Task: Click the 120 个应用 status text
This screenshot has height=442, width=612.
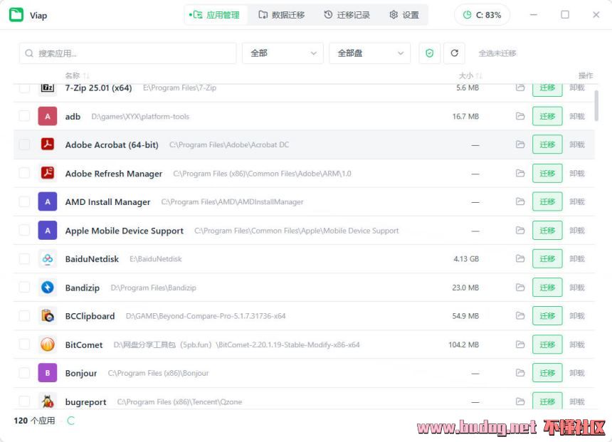Action: pos(34,421)
